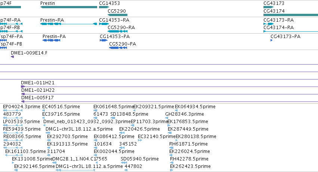318x172 pixels.
Task: Click the CG14353 gene arrow
Action: pos(104,7)
